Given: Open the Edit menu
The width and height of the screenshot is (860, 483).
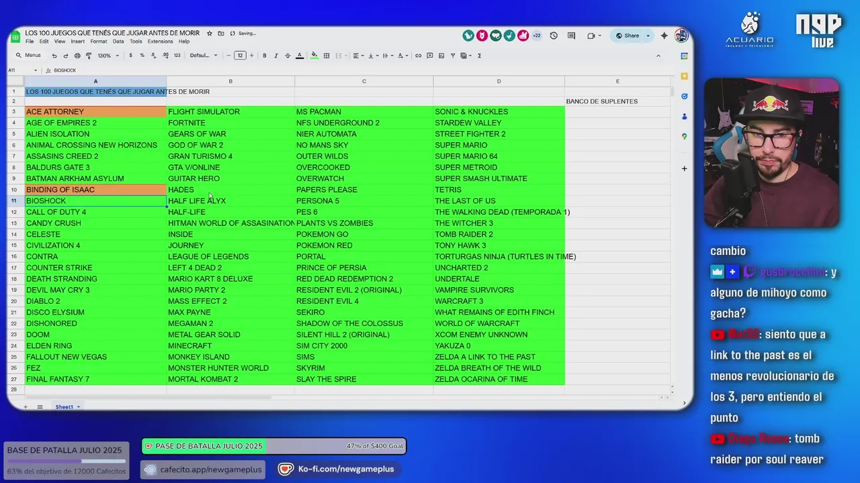Looking at the screenshot, I should (44, 42).
